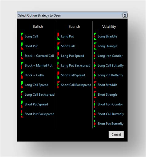Select the Short Straddle text

(107, 85)
